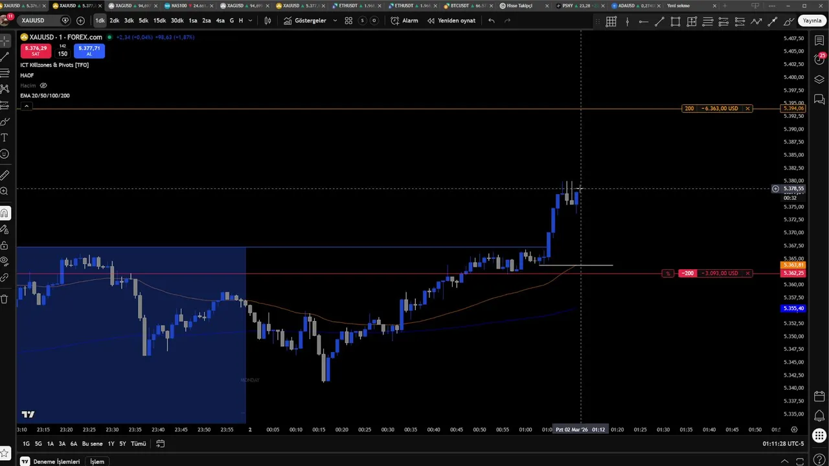
Task: Toggle the magnet mode in left toolbar
Action: pyautogui.click(x=5, y=213)
